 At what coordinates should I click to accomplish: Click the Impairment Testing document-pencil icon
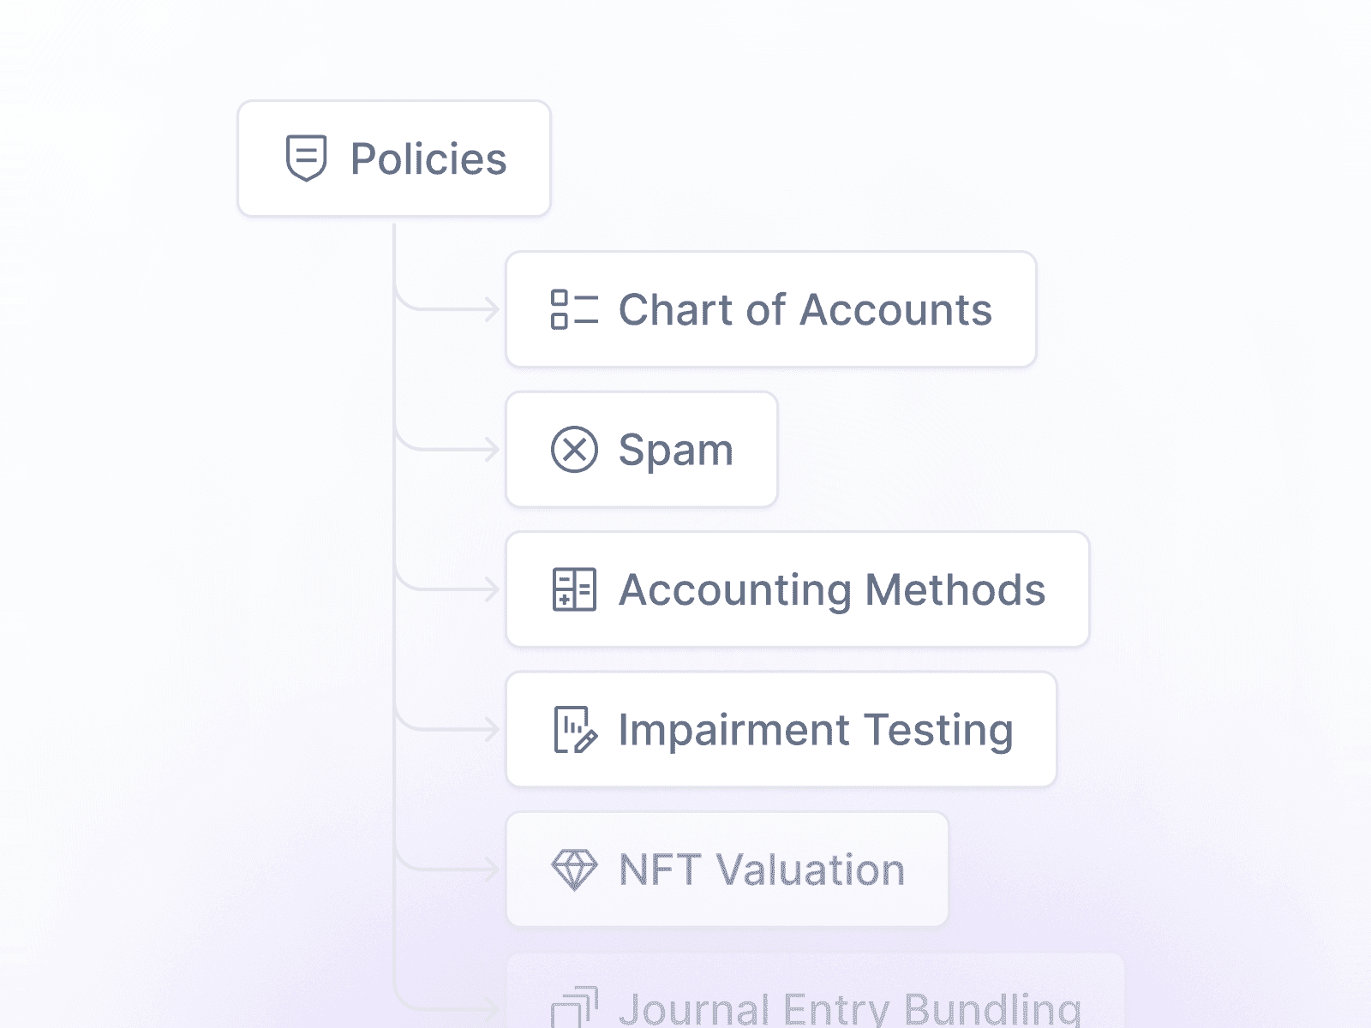coord(574,730)
